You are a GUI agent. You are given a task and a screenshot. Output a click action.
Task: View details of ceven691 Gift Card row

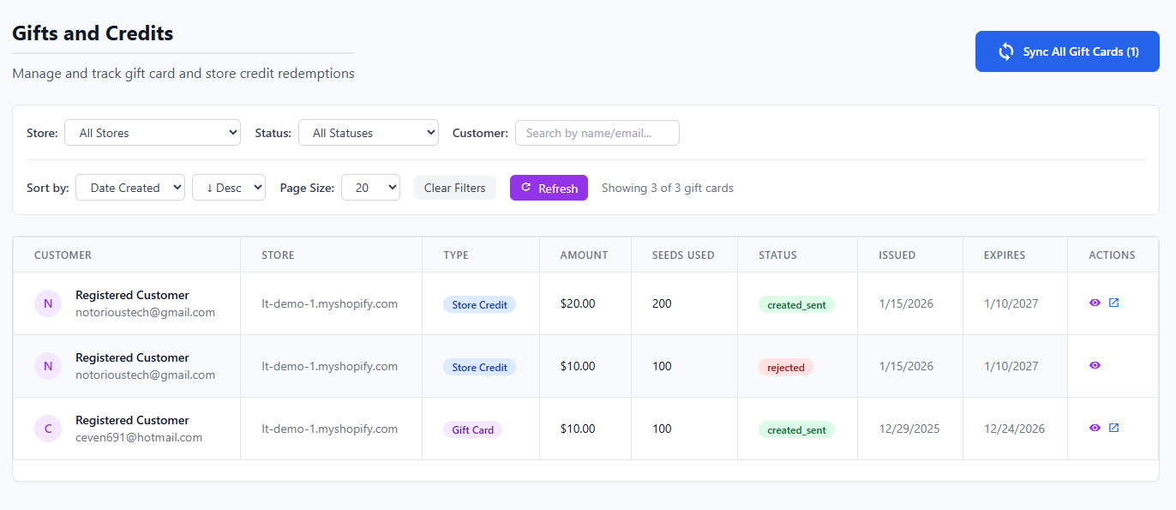point(1095,428)
